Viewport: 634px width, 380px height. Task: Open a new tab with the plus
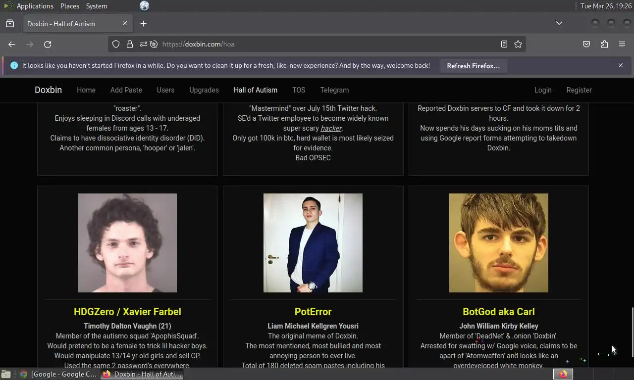pos(143,23)
